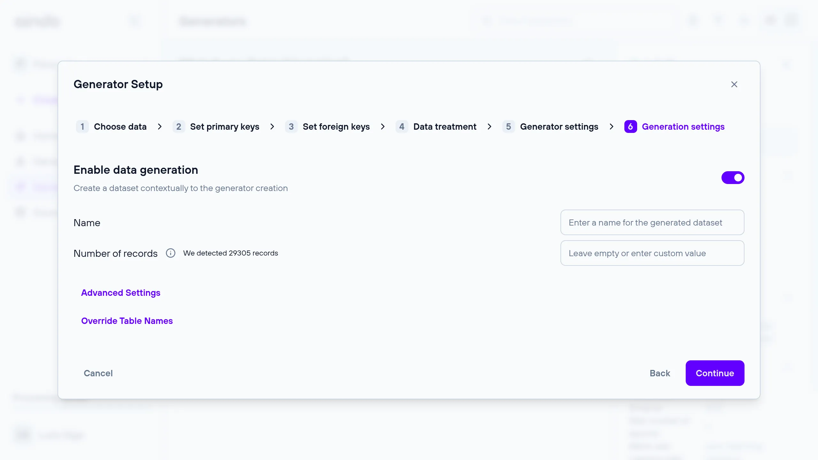Open the Data treatment step
818x460 pixels.
click(x=444, y=126)
